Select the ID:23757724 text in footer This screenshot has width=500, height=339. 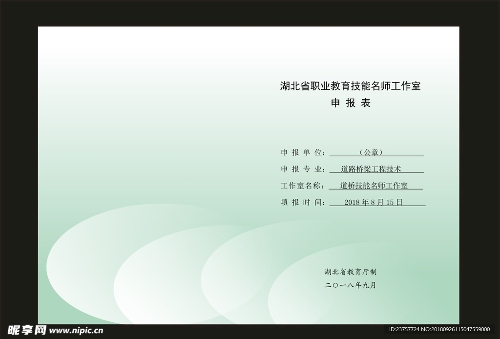tap(404, 330)
